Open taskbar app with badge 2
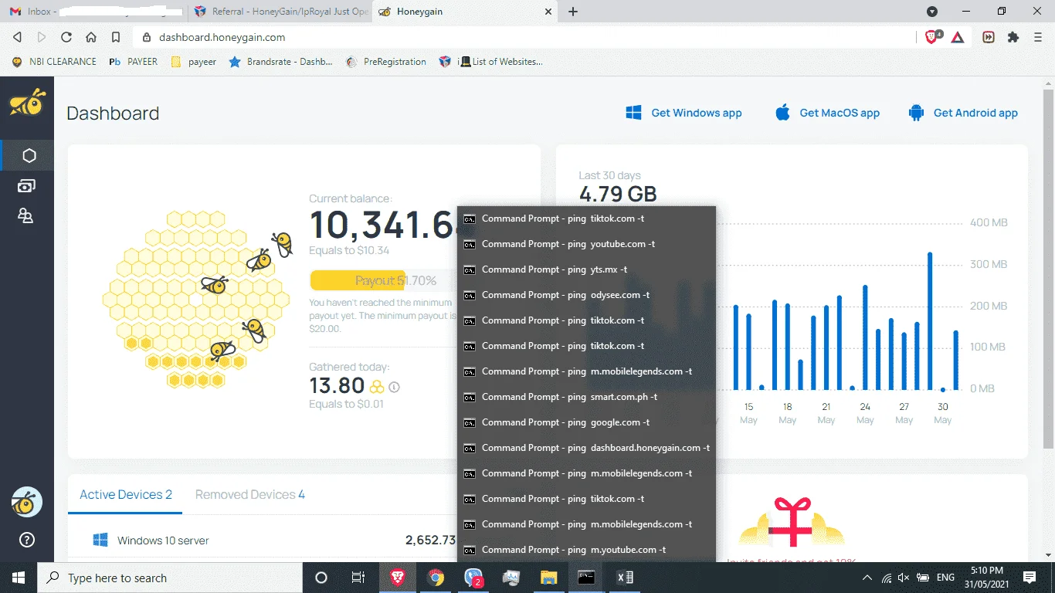The width and height of the screenshot is (1055, 593). point(473,578)
